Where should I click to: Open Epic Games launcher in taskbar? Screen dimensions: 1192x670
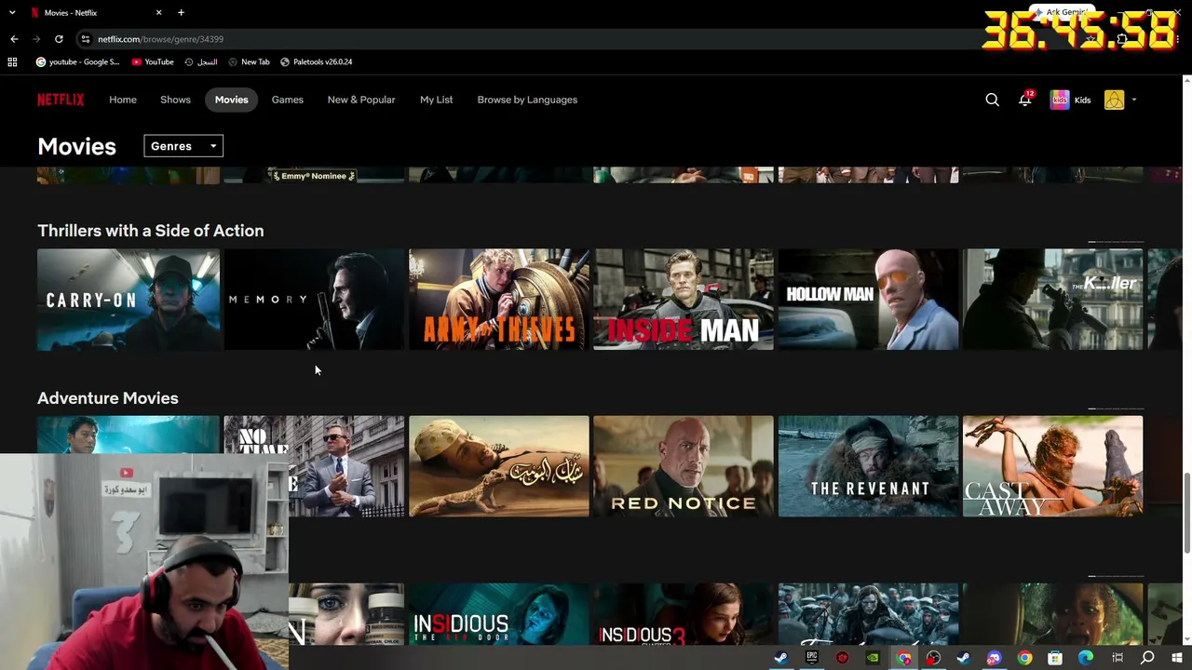coord(812,658)
